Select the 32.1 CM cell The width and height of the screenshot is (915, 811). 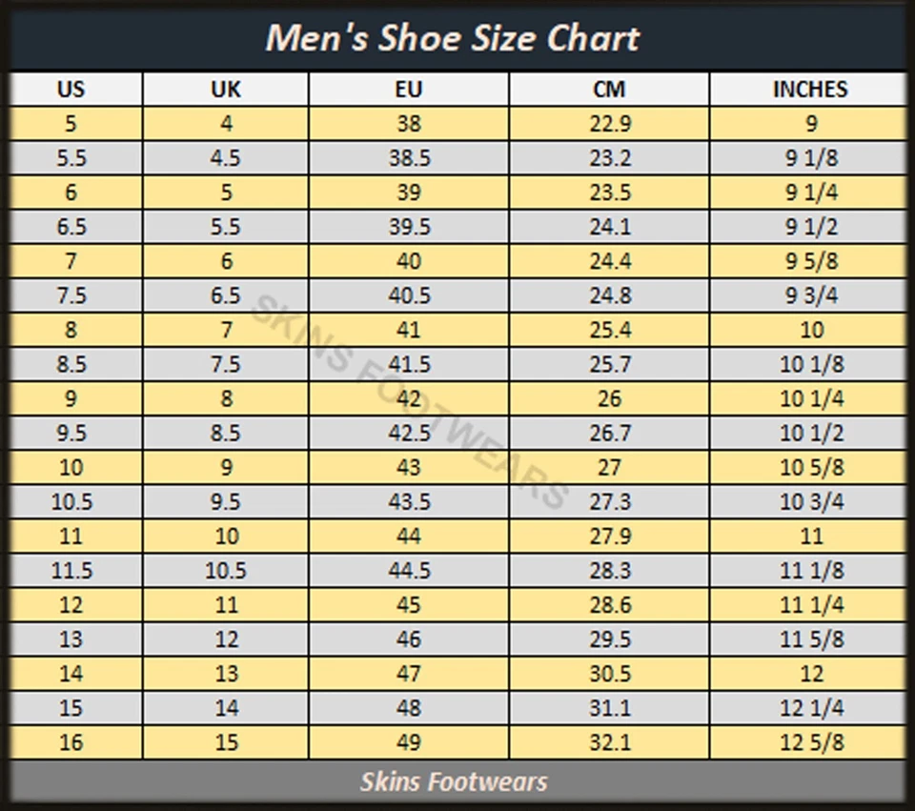610,742
